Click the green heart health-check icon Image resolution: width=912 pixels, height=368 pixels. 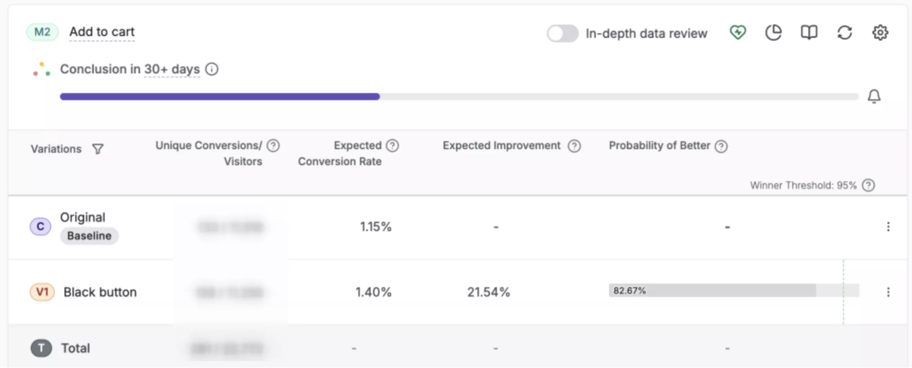(x=737, y=32)
